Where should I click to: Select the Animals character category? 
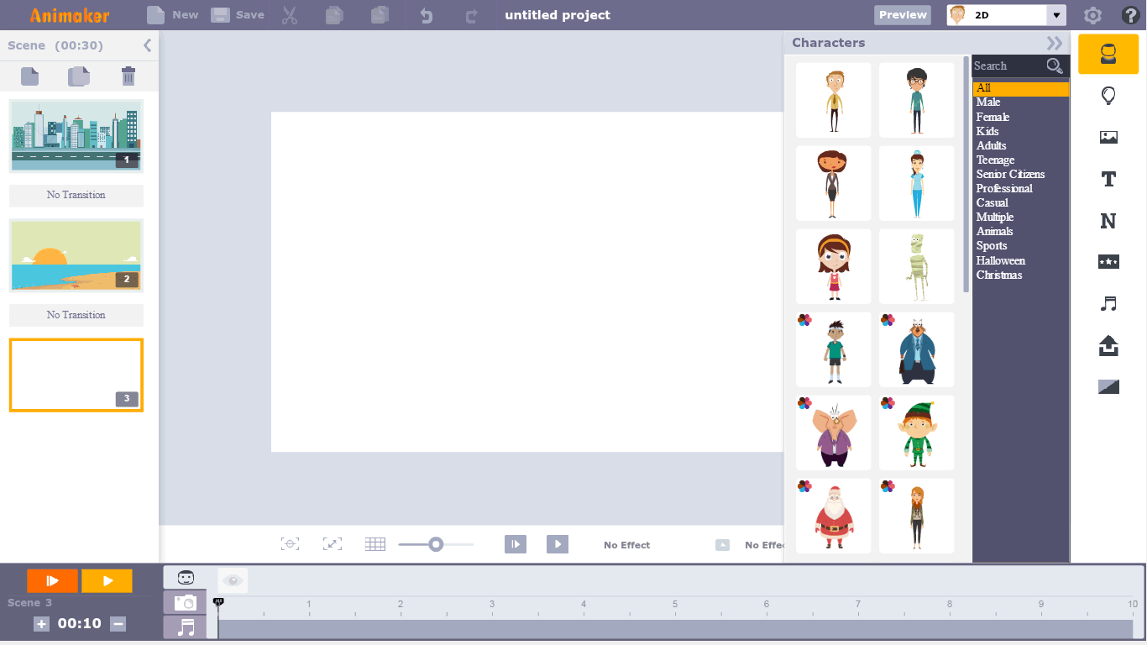(x=994, y=231)
